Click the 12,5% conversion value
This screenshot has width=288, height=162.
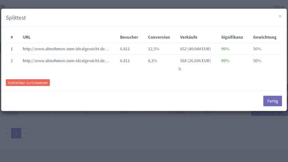(153, 49)
